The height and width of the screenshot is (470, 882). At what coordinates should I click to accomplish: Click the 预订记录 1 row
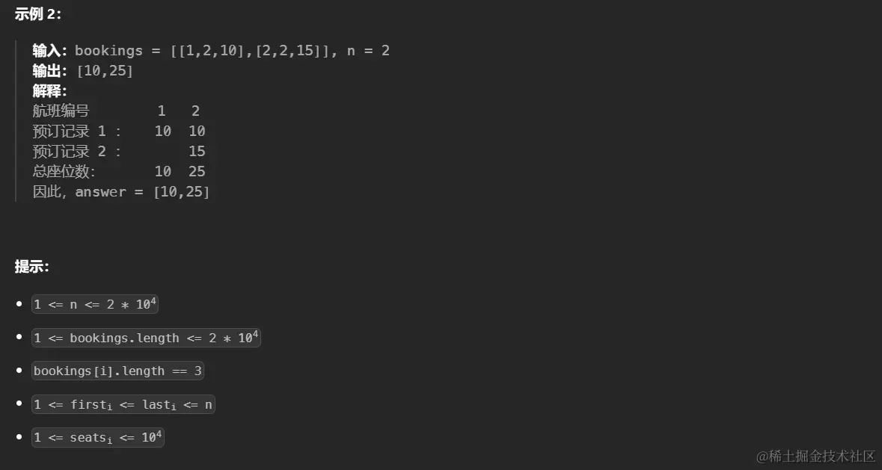coord(119,131)
